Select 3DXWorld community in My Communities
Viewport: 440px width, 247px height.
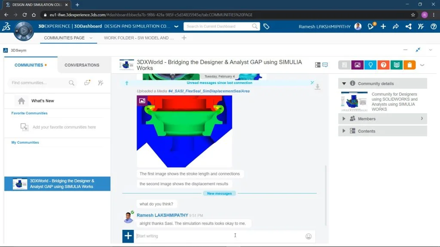tap(57, 184)
